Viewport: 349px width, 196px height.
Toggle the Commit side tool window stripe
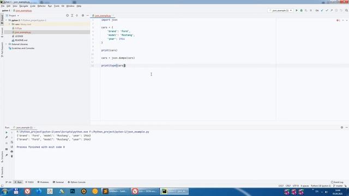pos(2,33)
